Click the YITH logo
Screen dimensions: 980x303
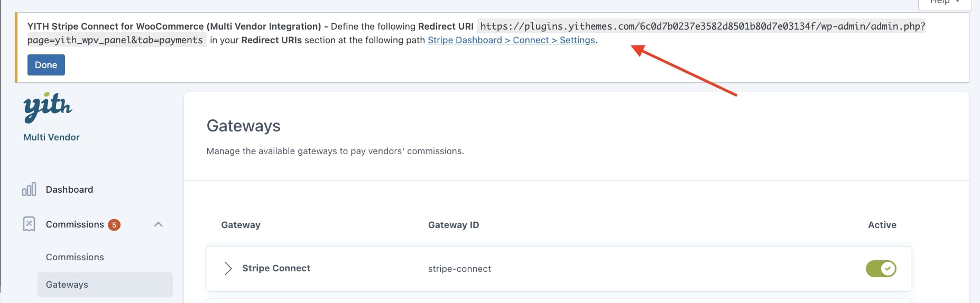[x=48, y=107]
